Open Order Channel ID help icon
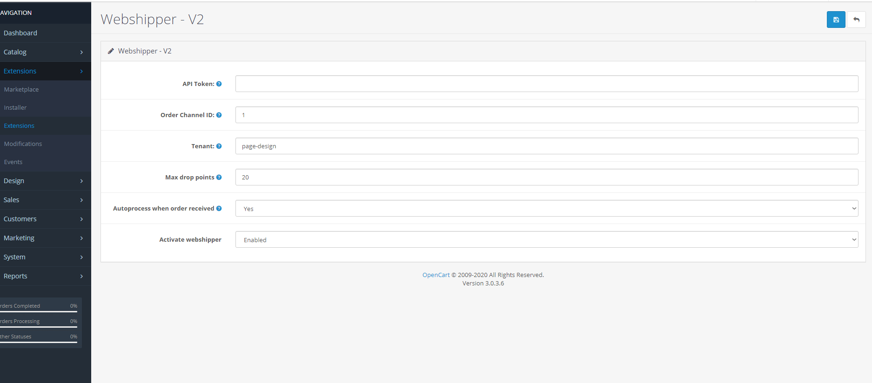 (219, 115)
